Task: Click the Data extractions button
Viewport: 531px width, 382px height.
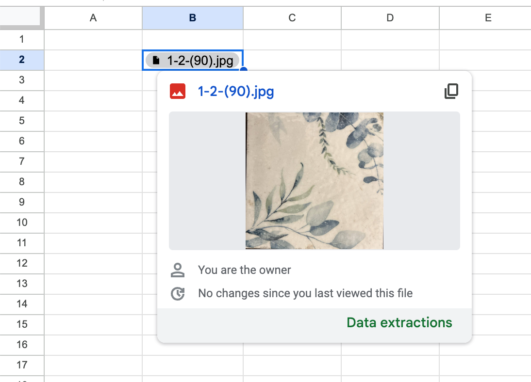Action: coord(399,322)
